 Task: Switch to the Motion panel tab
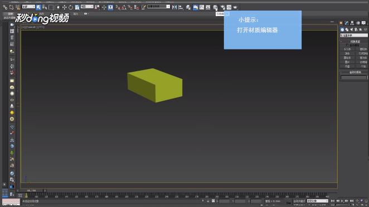(x=358, y=23)
